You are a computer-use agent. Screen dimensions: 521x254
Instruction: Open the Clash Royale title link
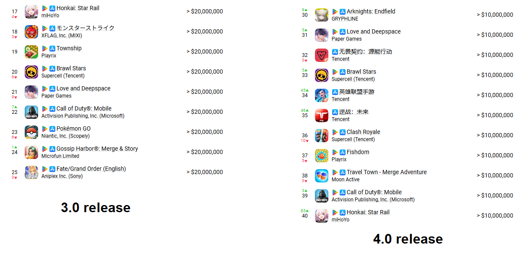[x=364, y=132]
